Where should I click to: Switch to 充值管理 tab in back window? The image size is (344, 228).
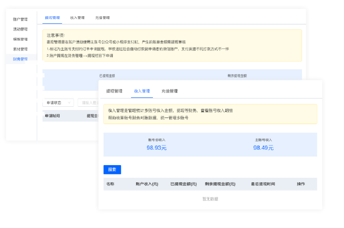click(x=103, y=18)
